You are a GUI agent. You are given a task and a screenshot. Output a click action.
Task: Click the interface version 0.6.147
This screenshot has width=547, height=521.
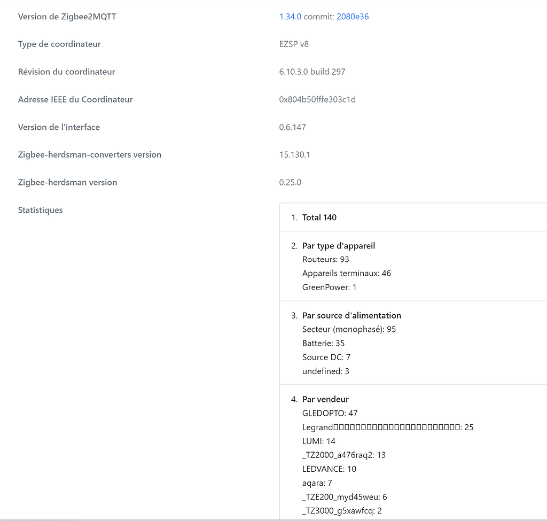292,127
